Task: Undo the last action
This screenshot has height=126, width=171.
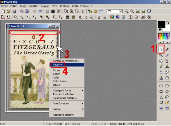Action: tap(34, 11)
